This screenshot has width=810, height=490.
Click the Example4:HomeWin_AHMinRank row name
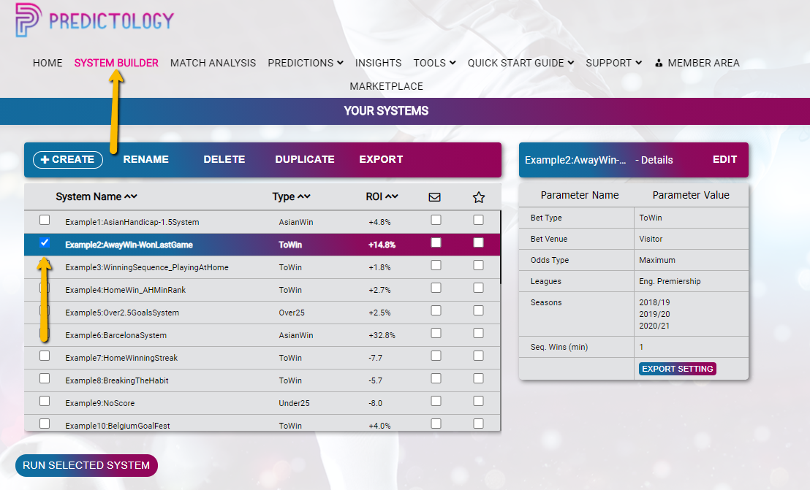pyautogui.click(x=126, y=290)
